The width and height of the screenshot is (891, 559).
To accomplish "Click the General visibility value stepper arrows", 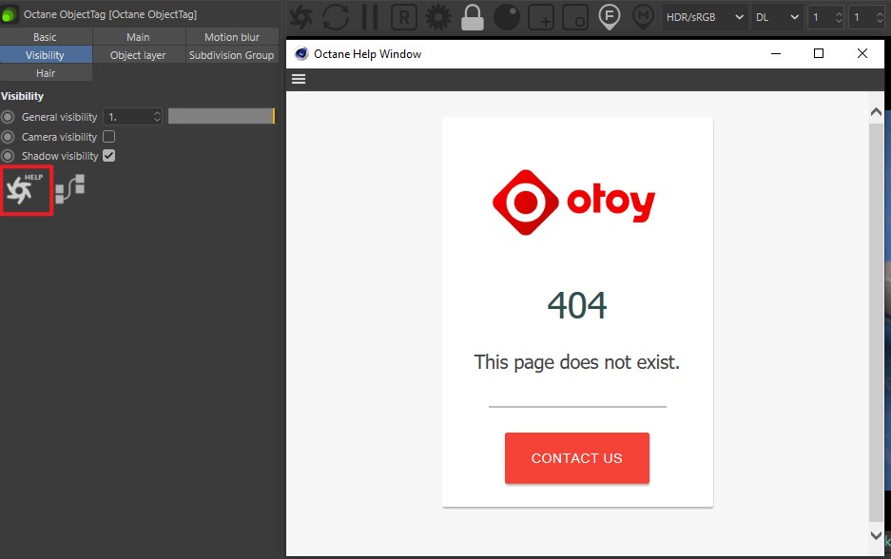I will pyautogui.click(x=158, y=116).
